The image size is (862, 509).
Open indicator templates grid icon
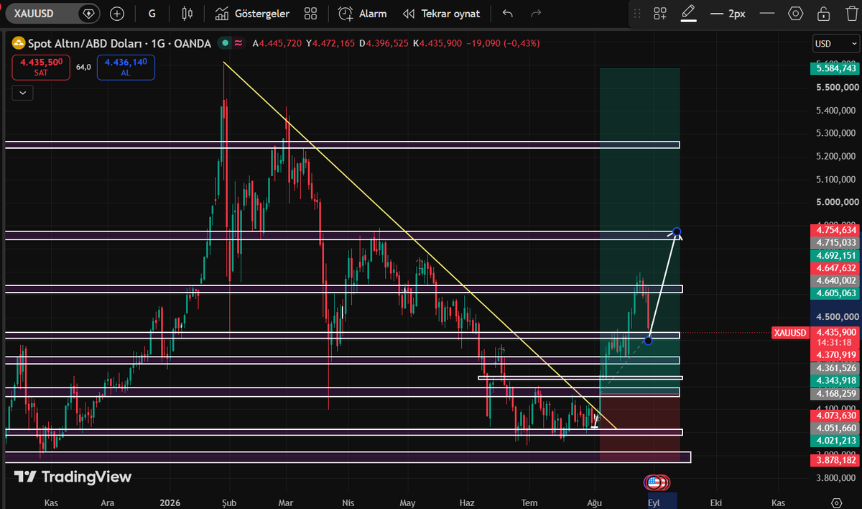[x=310, y=14]
